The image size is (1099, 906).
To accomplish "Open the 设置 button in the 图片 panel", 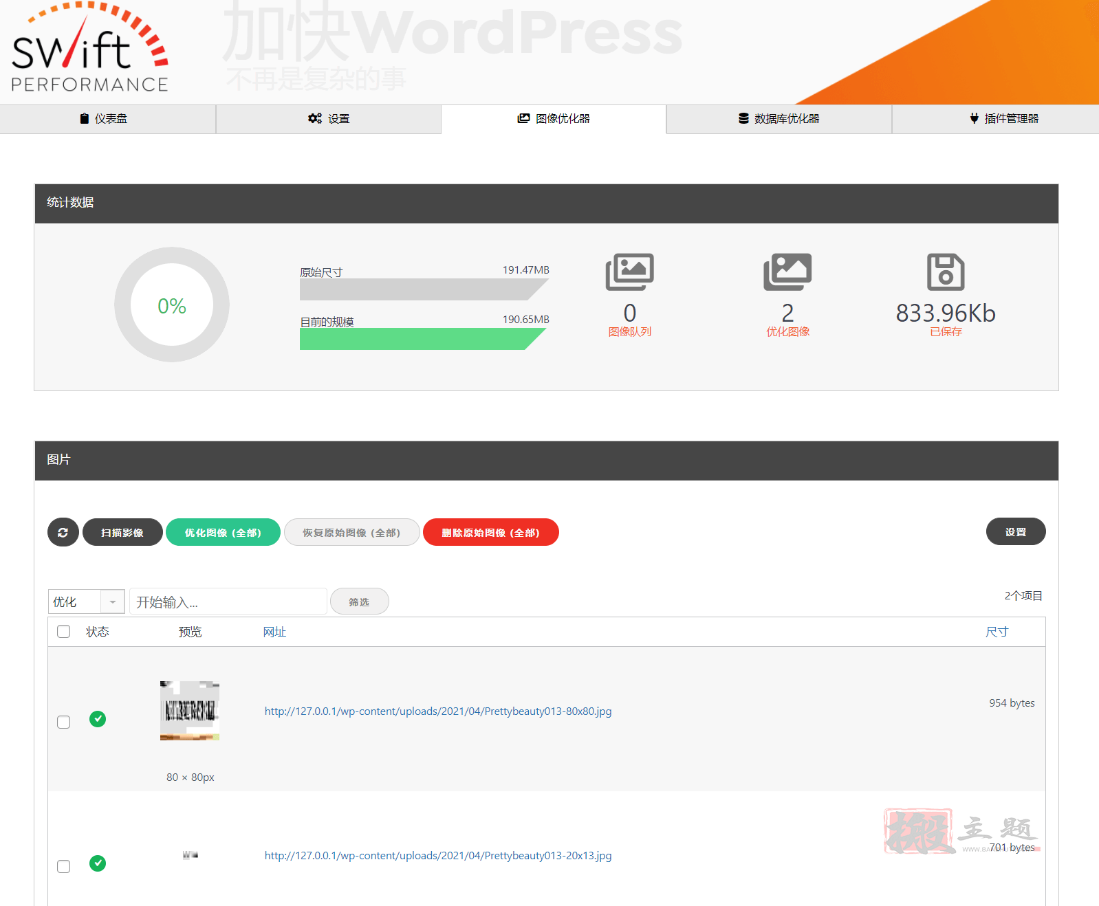I will point(1016,531).
